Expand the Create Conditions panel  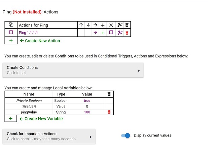[73, 70]
